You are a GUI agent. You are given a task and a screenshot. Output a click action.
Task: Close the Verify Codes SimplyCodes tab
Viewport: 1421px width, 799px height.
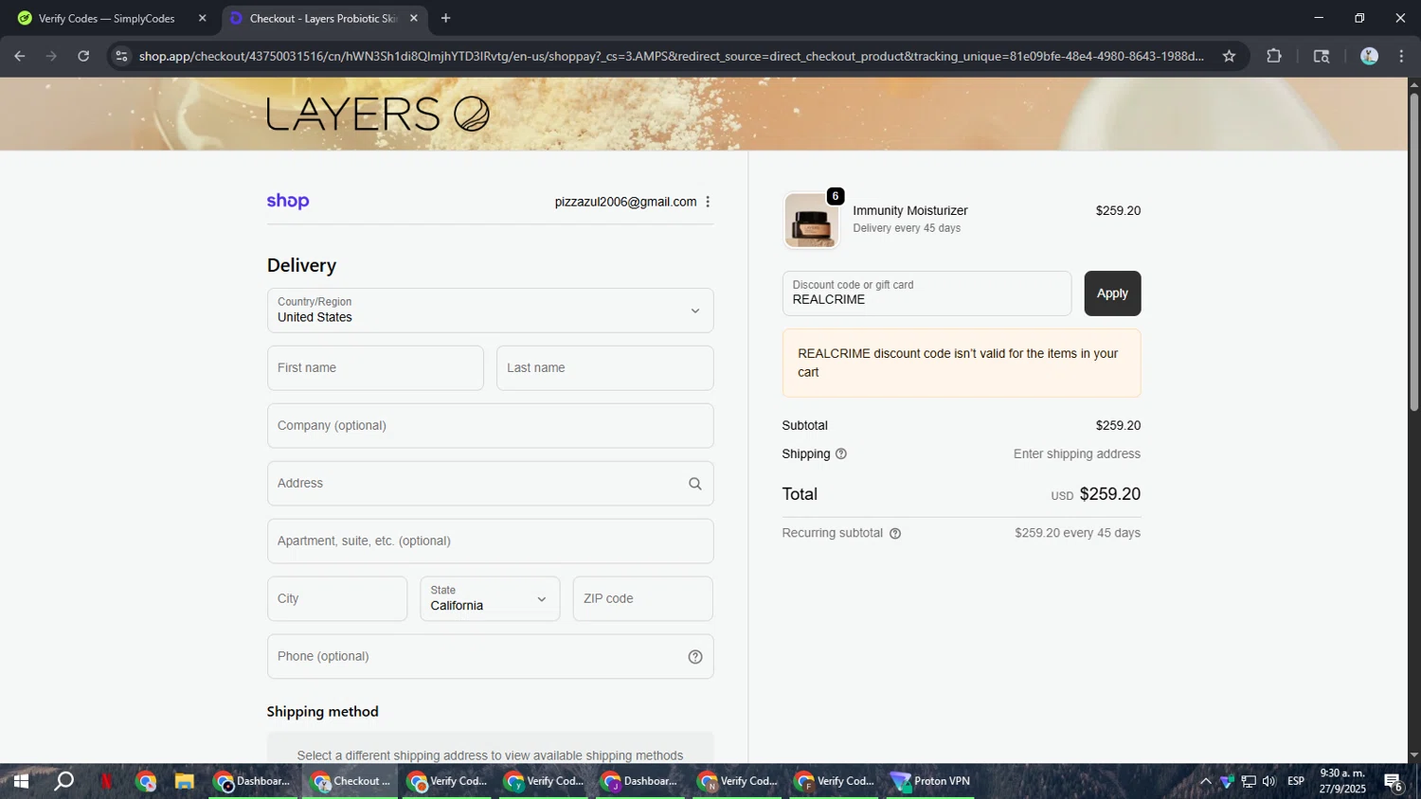[202, 18]
